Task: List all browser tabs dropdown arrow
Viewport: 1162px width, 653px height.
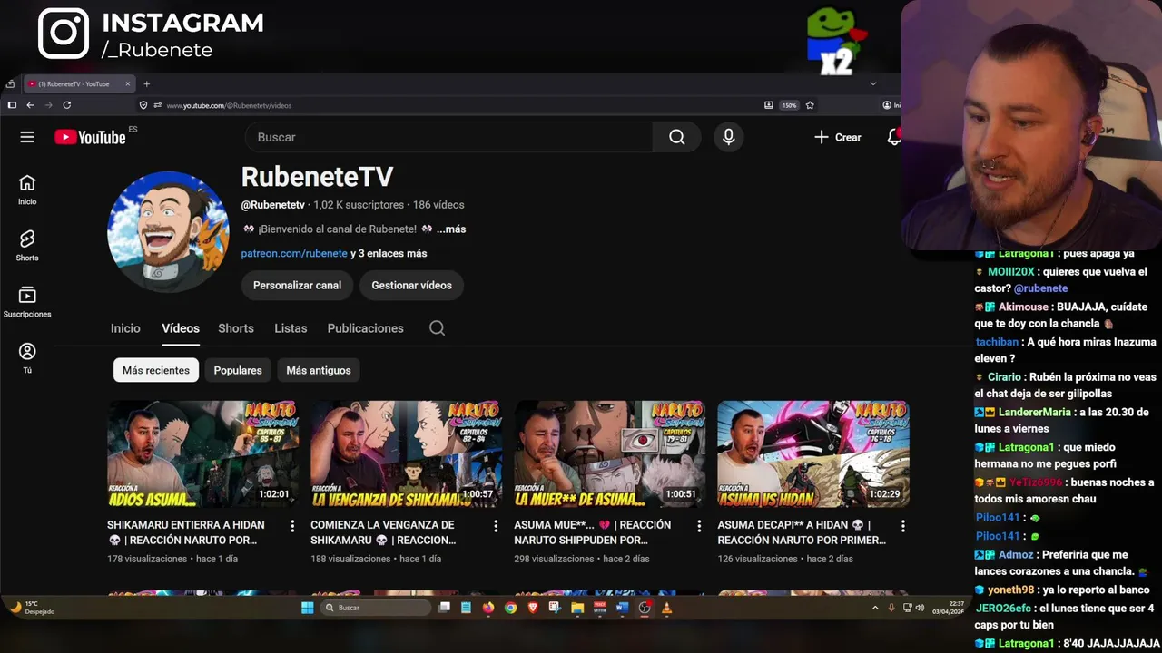Action: coord(873,83)
